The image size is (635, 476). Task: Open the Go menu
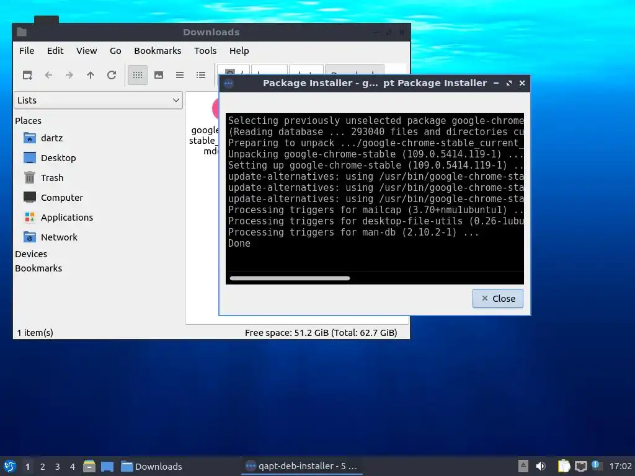coord(115,51)
